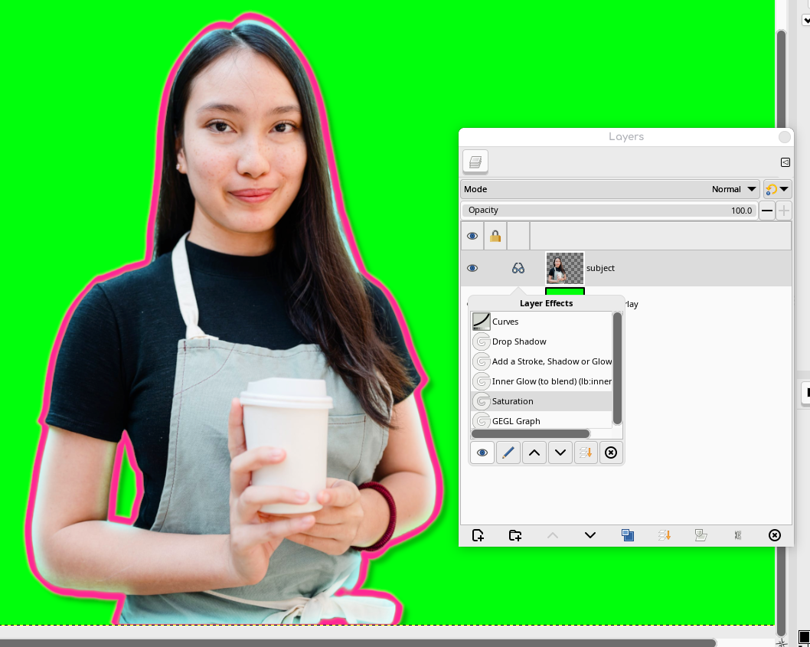The width and height of the screenshot is (810, 647).
Task: Merge the layer down
Action: coord(665,535)
